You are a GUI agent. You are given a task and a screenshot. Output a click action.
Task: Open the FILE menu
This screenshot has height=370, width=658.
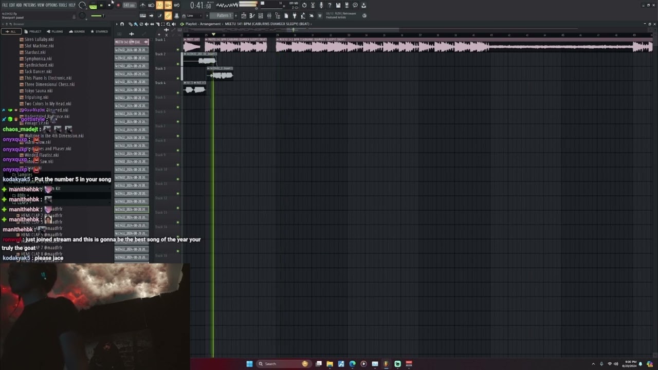coord(5,5)
